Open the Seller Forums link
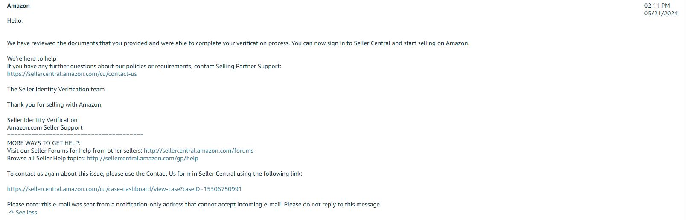Screen dimensions: 687x220 point(198,151)
